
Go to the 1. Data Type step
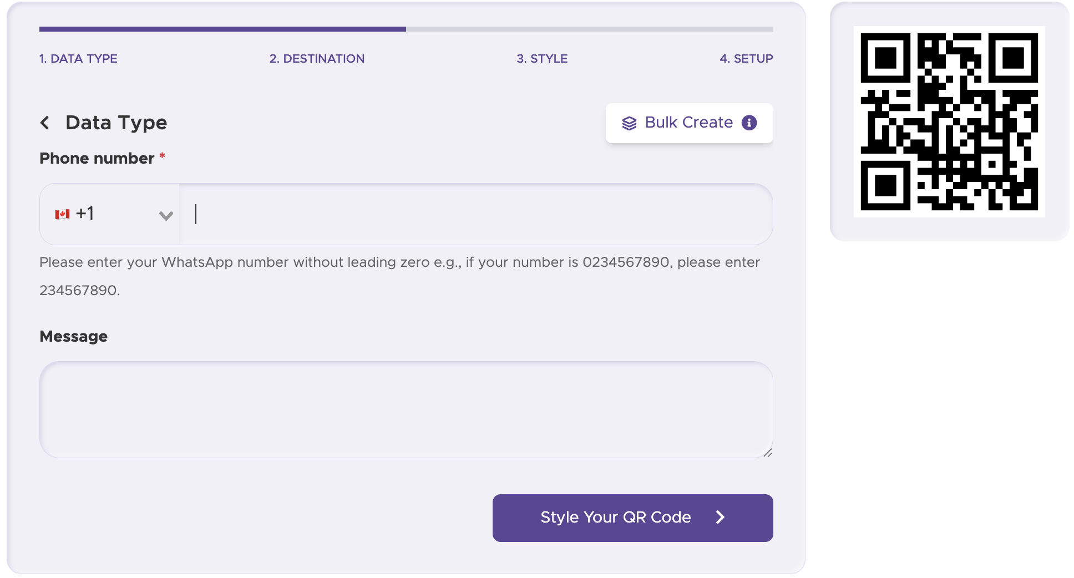coord(78,59)
